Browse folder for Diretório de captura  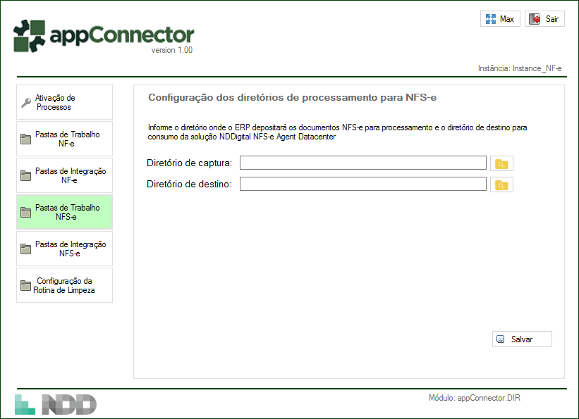point(501,163)
